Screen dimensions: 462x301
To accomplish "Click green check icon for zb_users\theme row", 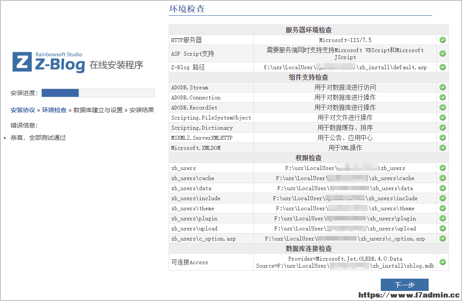I will pos(443,208).
